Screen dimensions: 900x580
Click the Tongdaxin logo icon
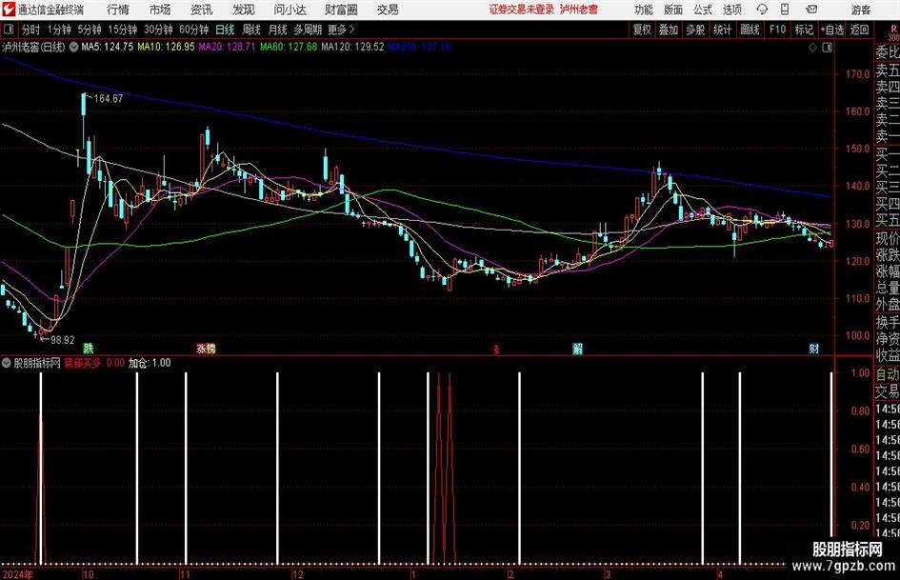pos(8,10)
